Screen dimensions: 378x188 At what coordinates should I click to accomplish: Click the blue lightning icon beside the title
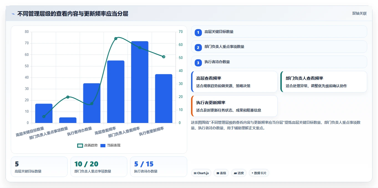(x=13, y=14)
